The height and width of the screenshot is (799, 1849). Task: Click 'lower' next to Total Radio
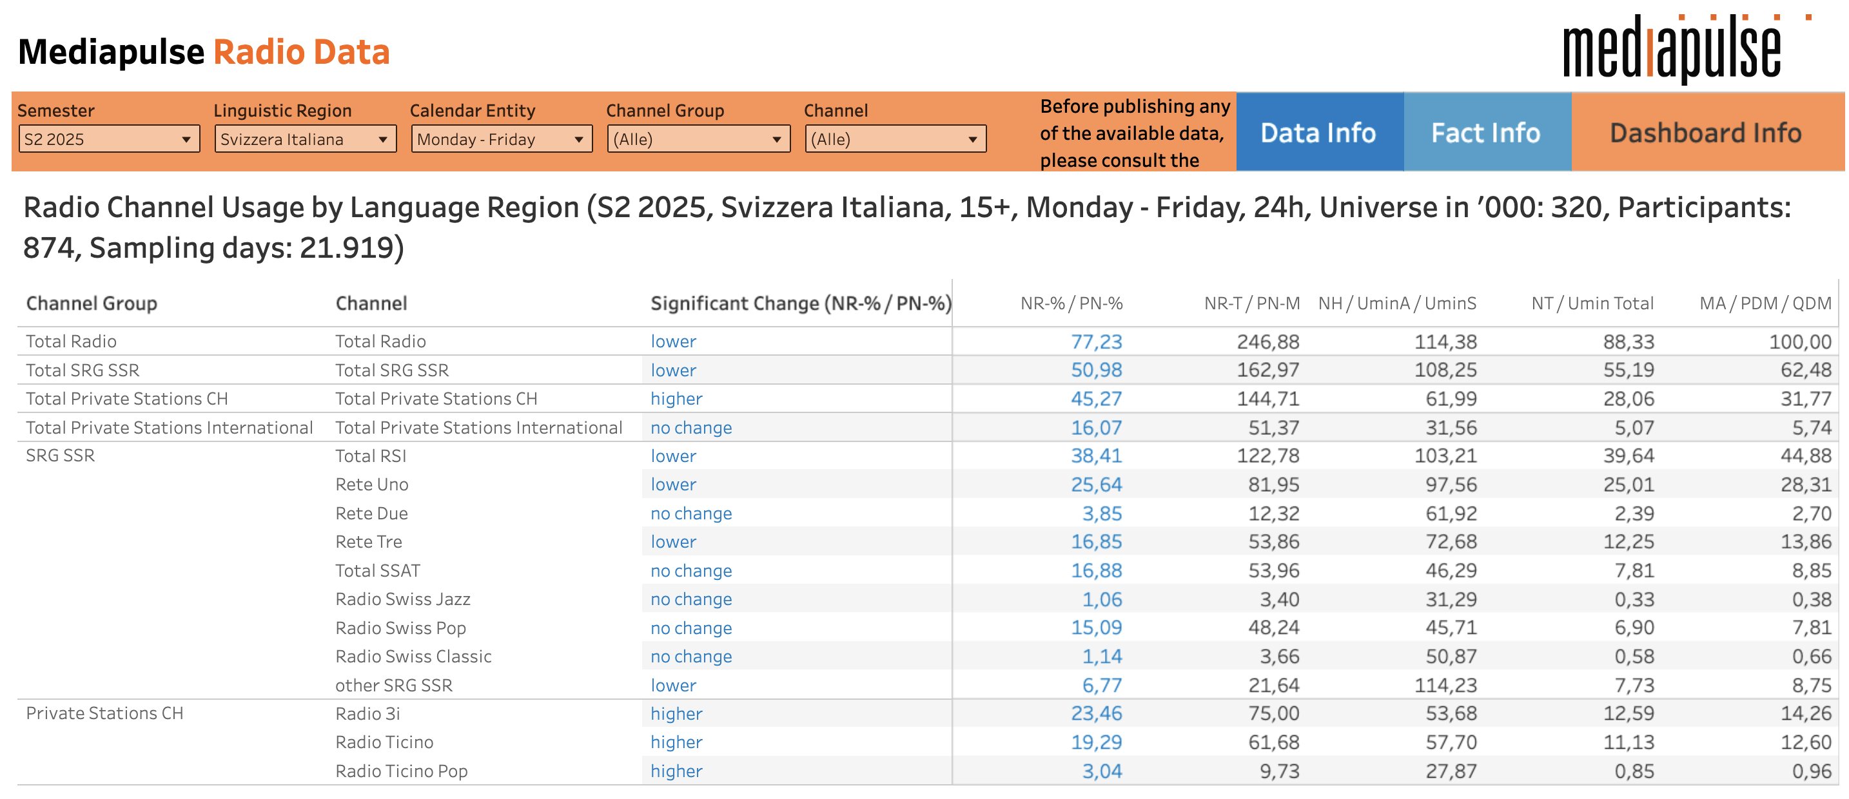tap(672, 342)
